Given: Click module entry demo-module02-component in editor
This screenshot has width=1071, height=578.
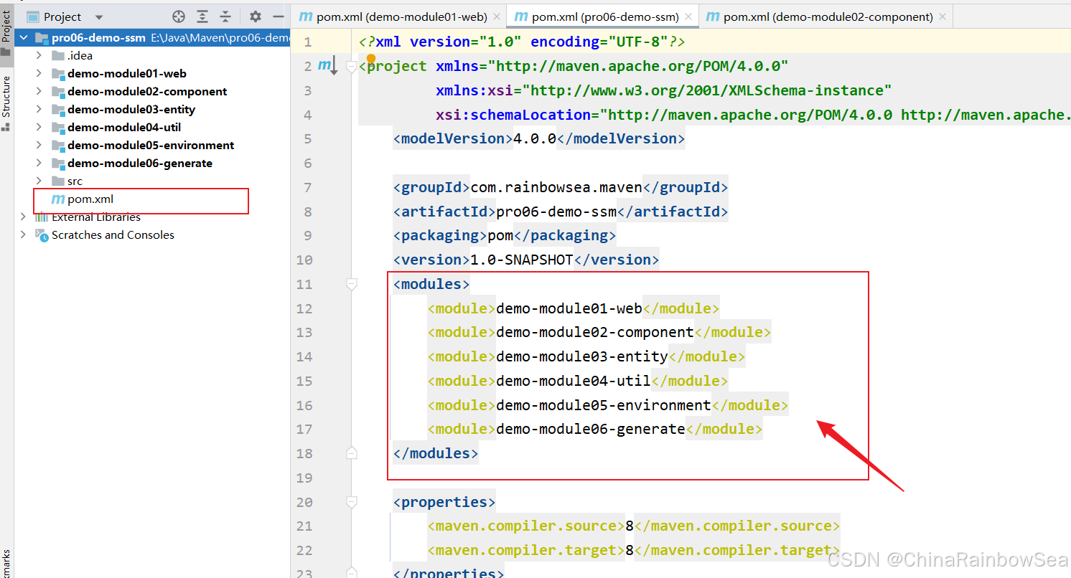Looking at the screenshot, I should click(x=595, y=332).
